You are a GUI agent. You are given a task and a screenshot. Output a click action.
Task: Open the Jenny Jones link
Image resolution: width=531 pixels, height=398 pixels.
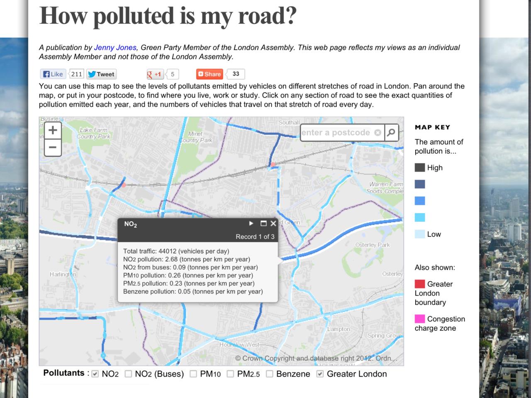(115, 48)
